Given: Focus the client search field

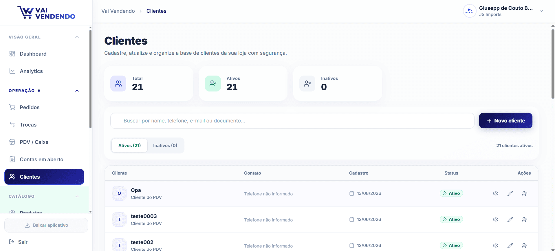Looking at the screenshot, I should [x=292, y=121].
